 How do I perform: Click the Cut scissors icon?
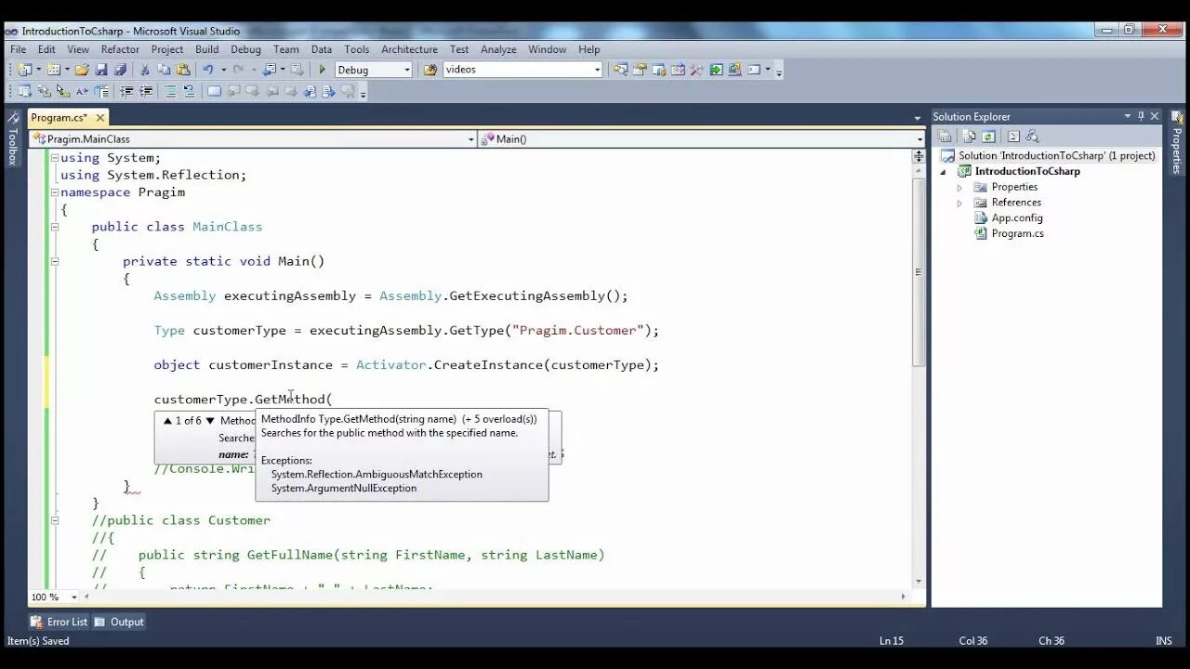click(144, 70)
